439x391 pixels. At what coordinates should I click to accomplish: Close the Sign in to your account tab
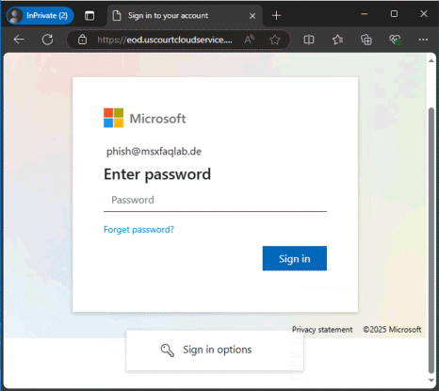click(252, 16)
